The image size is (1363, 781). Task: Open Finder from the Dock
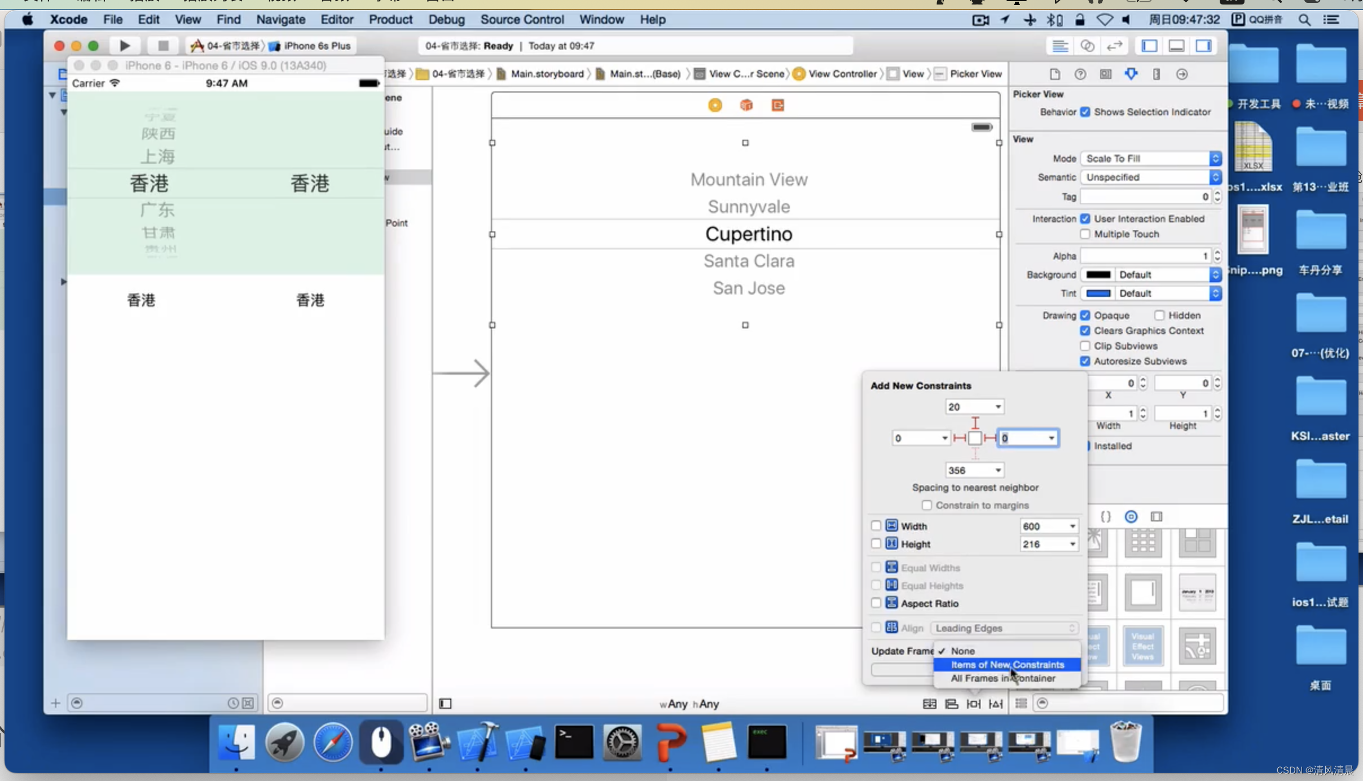click(x=236, y=743)
